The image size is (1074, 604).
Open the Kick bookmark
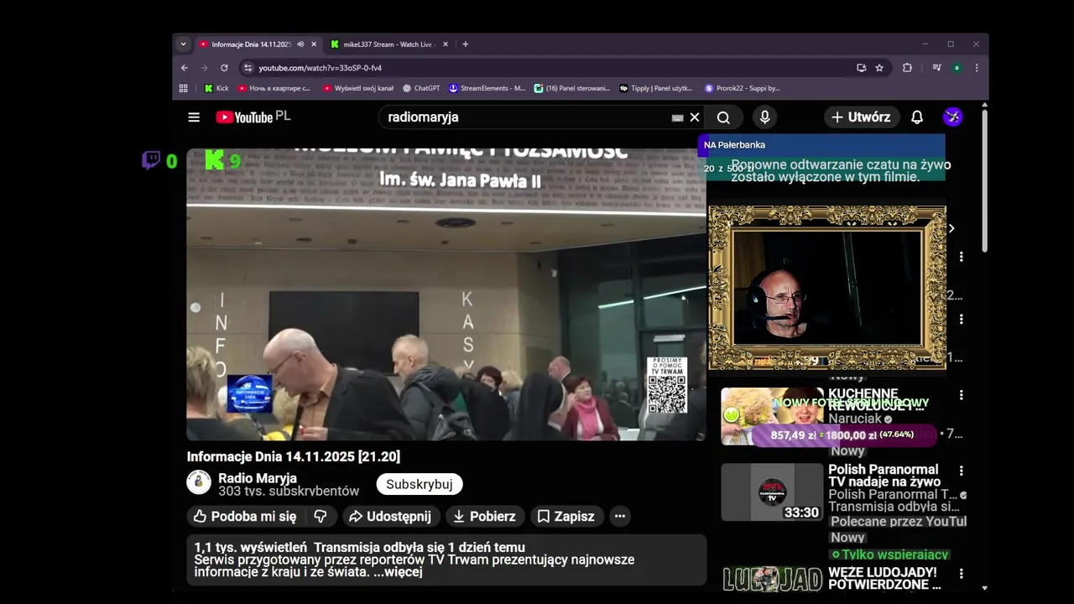point(216,88)
